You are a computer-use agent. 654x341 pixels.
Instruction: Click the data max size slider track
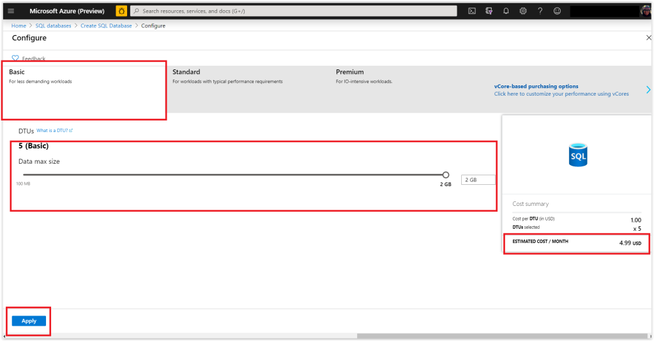click(x=234, y=175)
